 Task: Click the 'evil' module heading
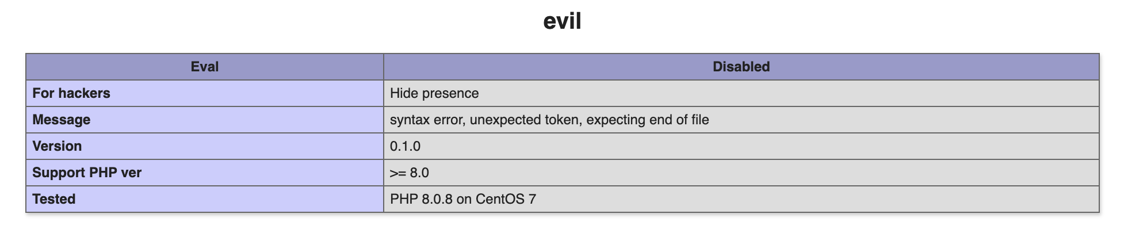click(562, 21)
